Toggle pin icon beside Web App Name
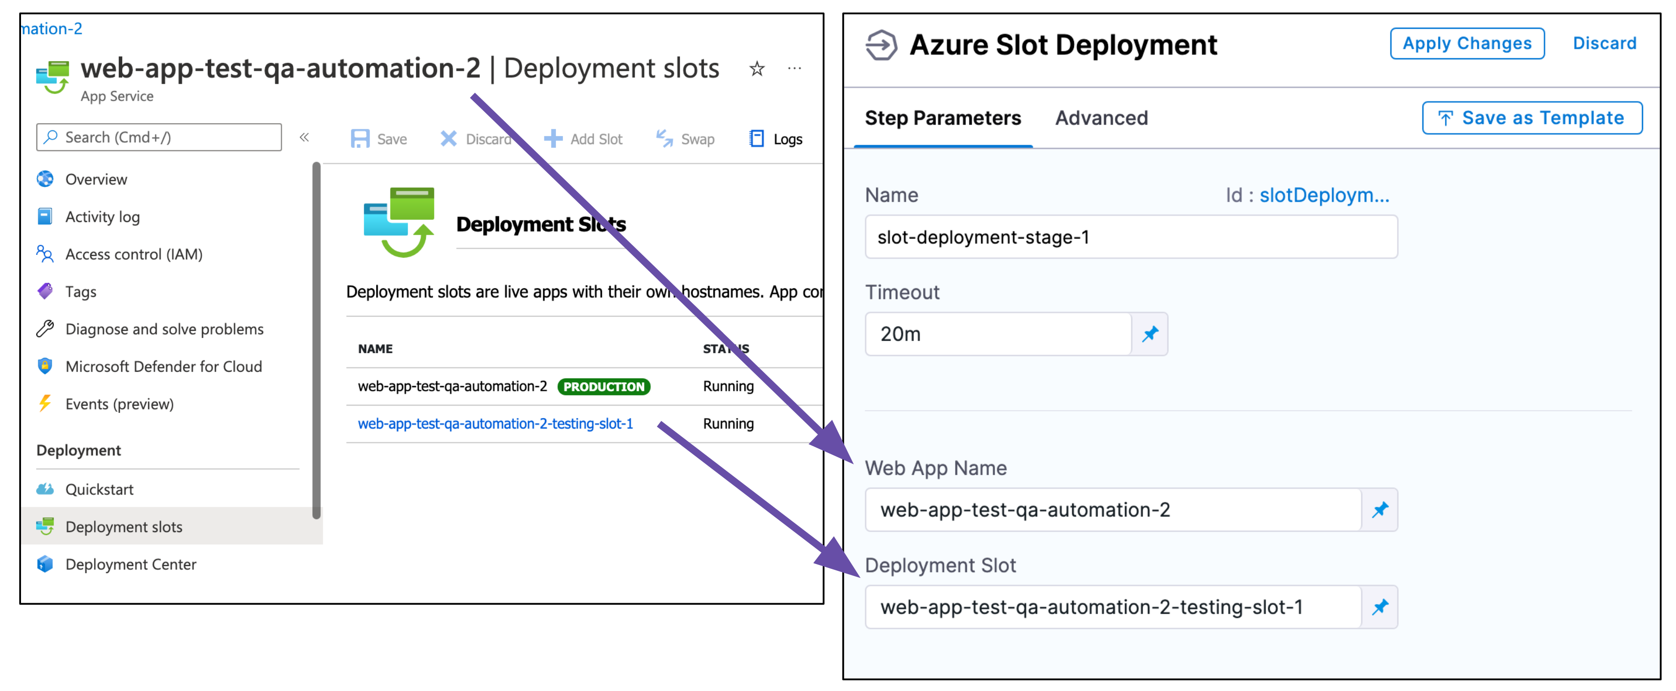The height and width of the screenshot is (691, 1676). pyautogui.click(x=1379, y=510)
